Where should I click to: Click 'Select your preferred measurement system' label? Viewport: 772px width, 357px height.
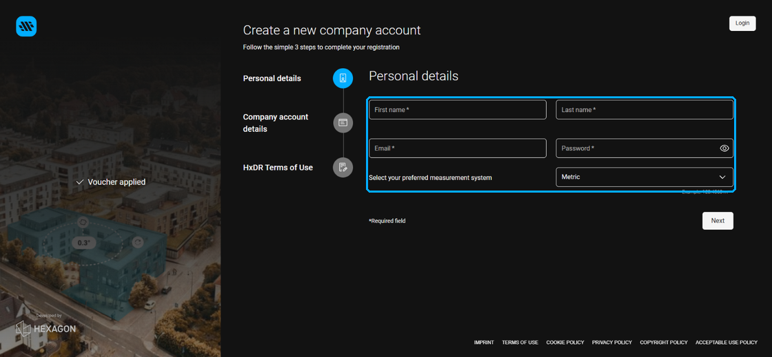click(x=430, y=177)
